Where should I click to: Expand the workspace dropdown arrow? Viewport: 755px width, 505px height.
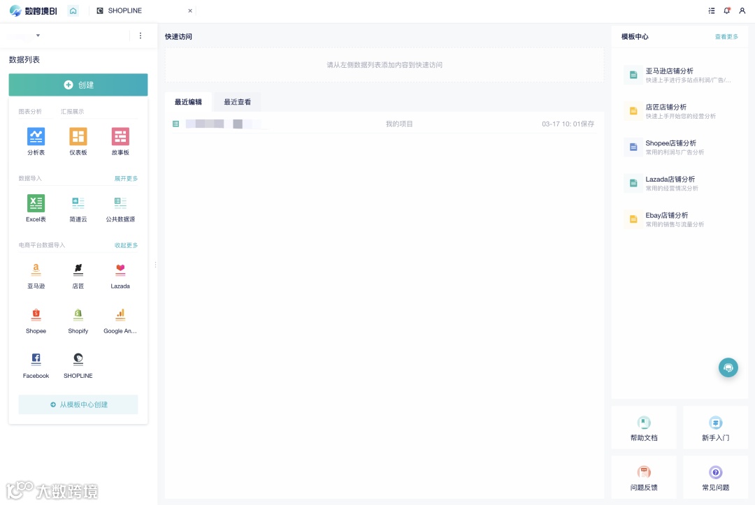click(x=38, y=36)
